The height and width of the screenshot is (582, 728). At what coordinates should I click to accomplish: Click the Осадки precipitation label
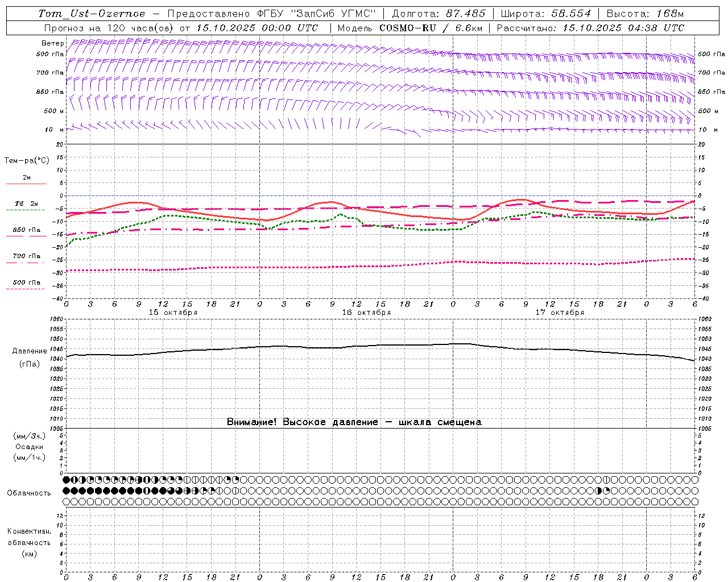click(x=30, y=447)
